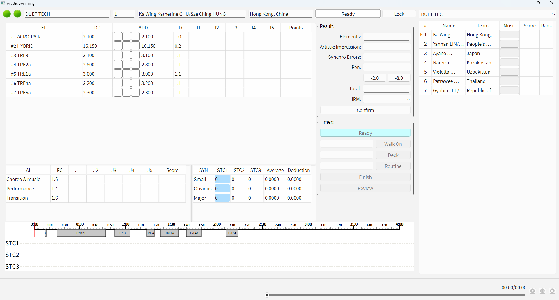The image size is (559, 300).
Task: Click the Ready button next to Lock
Action: (x=348, y=14)
